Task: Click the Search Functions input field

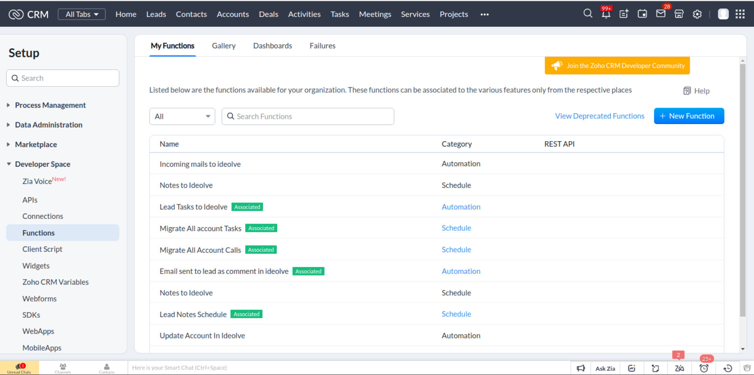Action: [308, 116]
